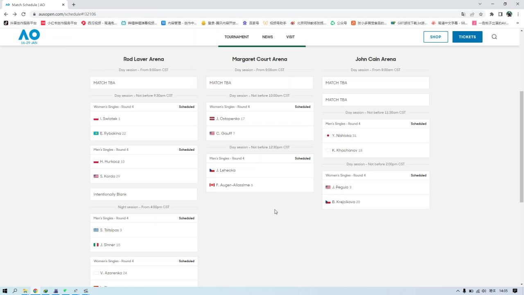This screenshot has width=524, height=295.
Task: Click the TICKETS button
Action: coord(467,37)
